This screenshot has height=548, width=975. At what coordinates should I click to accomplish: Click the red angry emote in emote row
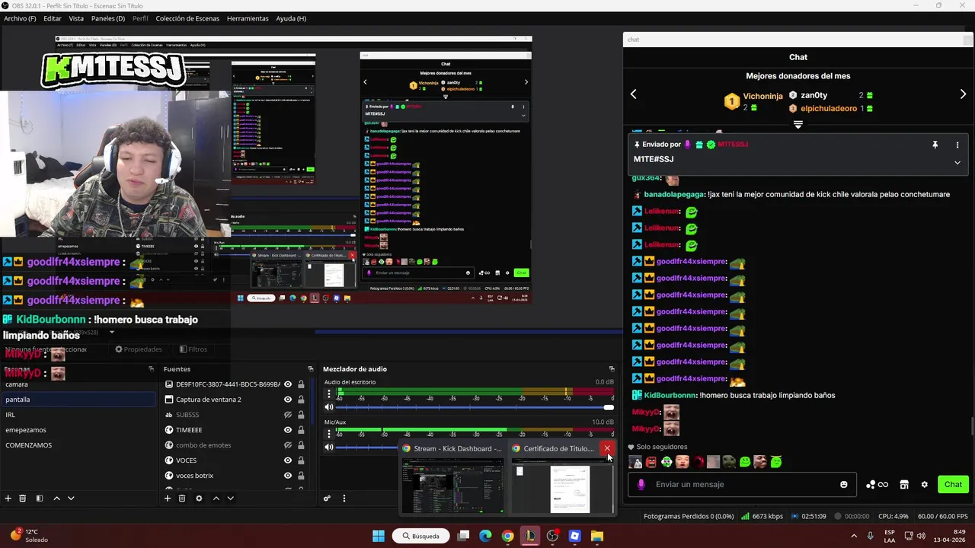[651, 461]
